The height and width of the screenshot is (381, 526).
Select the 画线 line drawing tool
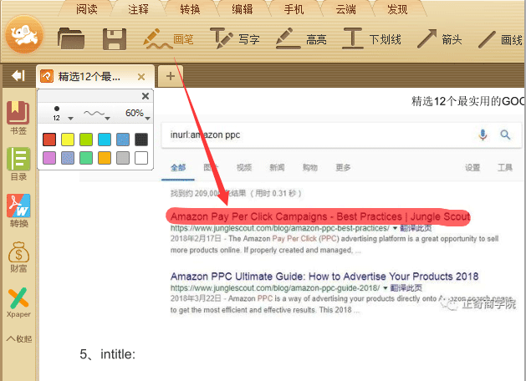tap(500, 39)
